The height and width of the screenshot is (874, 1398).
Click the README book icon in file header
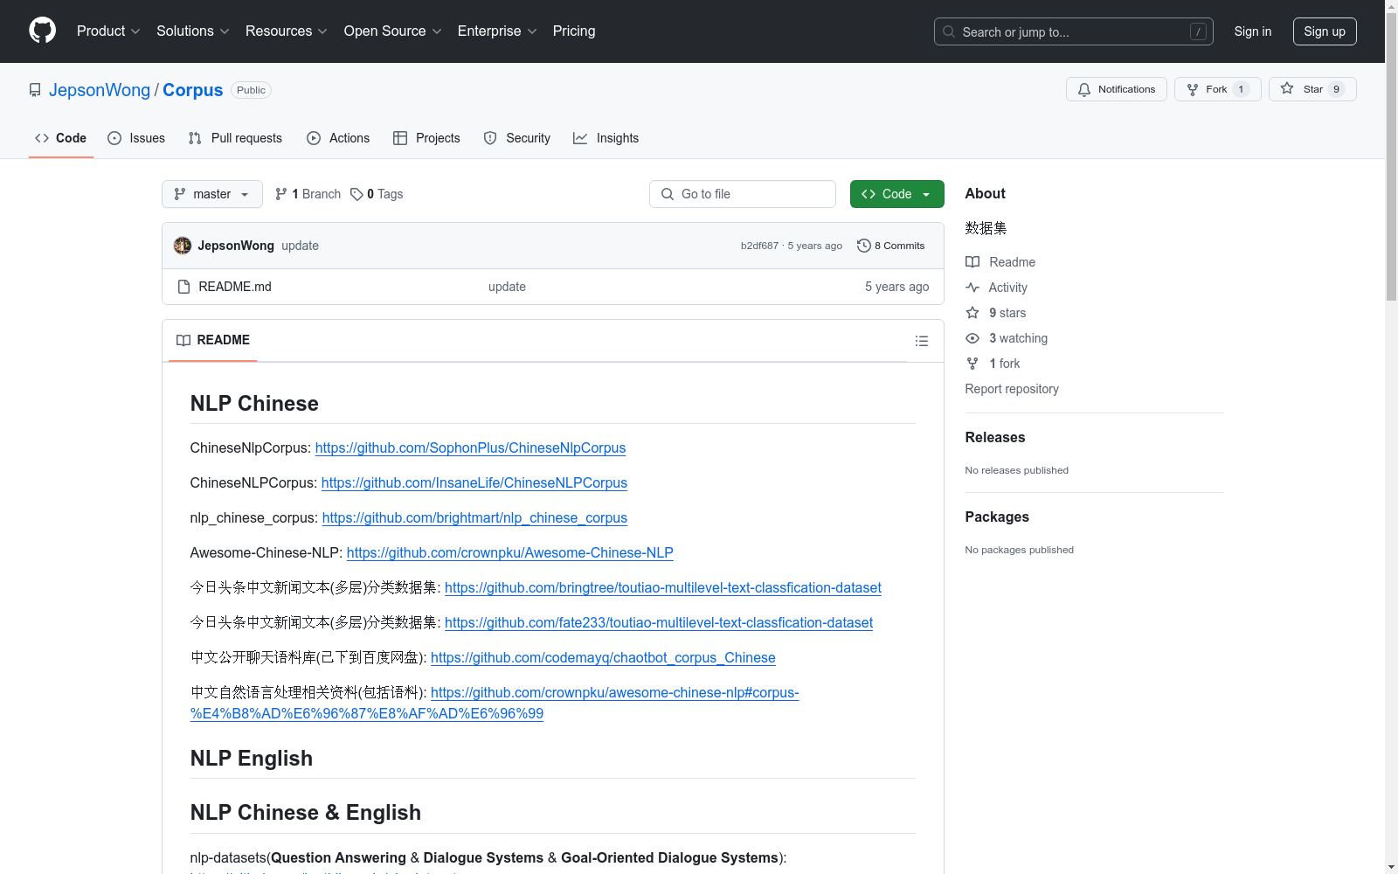point(183,340)
